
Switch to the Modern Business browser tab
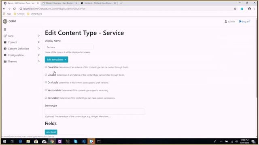59,3
